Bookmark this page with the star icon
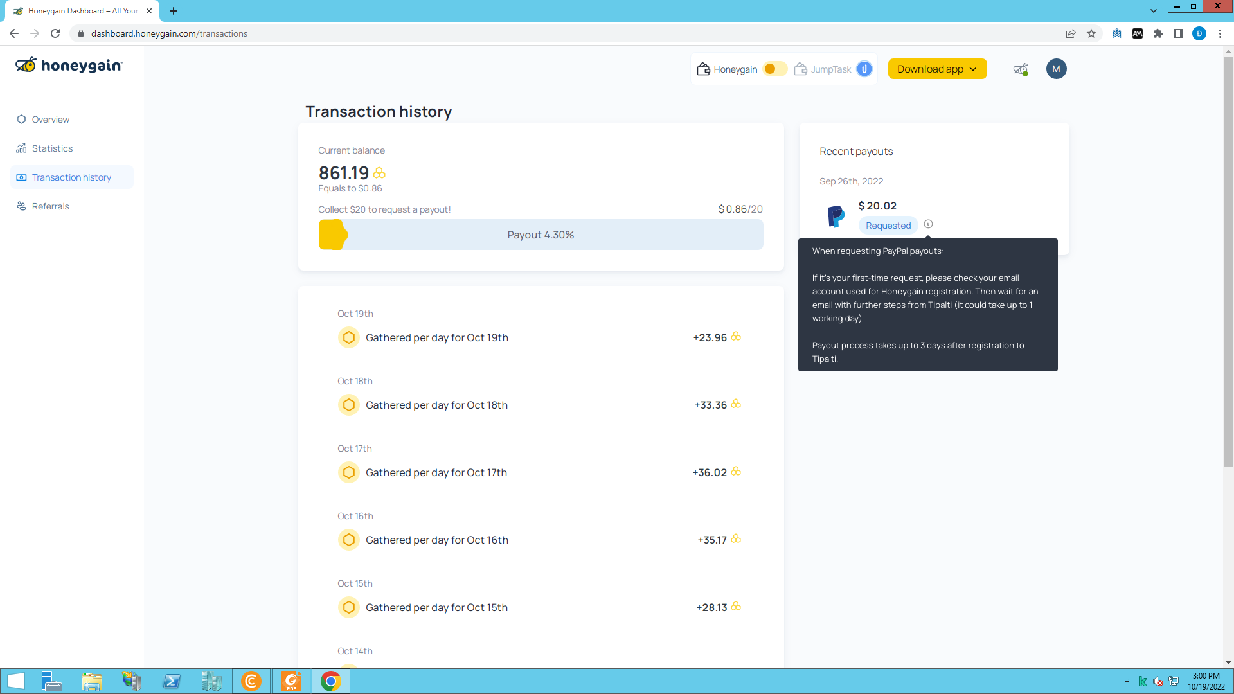The image size is (1234, 694). pyautogui.click(x=1091, y=33)
